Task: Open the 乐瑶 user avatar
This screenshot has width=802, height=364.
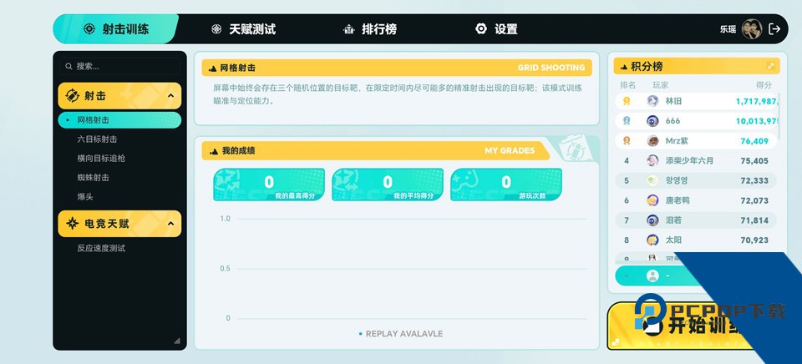Action: [752, 28]
